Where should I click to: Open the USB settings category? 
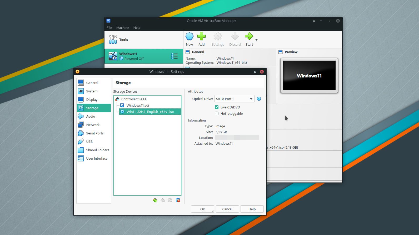[94, 142]
